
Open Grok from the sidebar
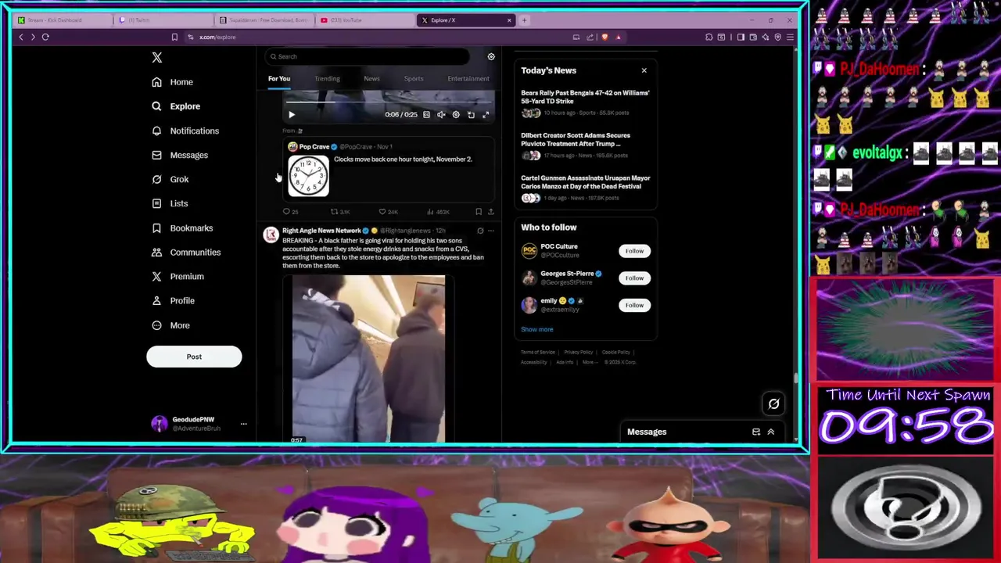tap(170, 179)
